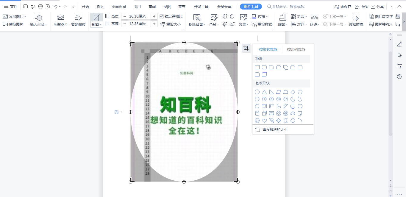Decrease picture height with the minus stepper
This screenshot has height=197, width=406.
click(x=125, y=16)
